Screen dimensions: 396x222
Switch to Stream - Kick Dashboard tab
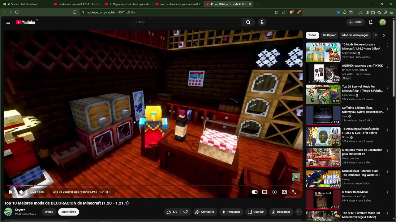(x=25, y=4)
